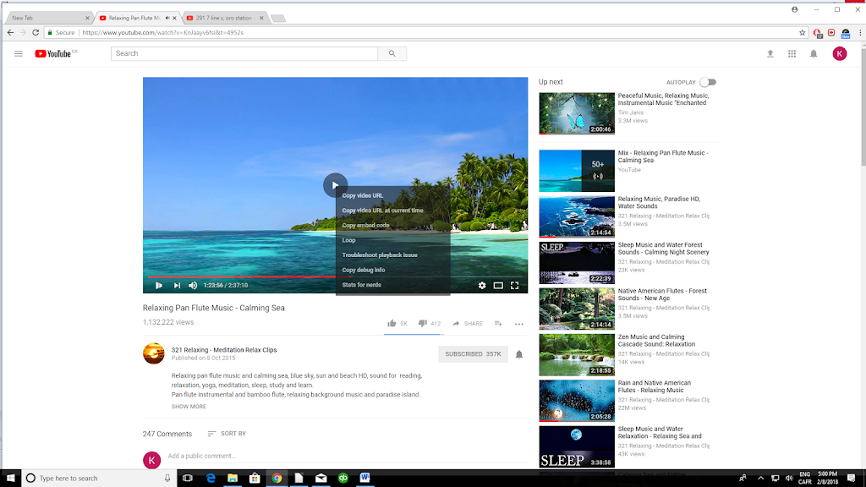Viewport: 866px width, 487px height.
Task: Open the QuickBooks icon on the taskbar
Action: click(343, 479)
